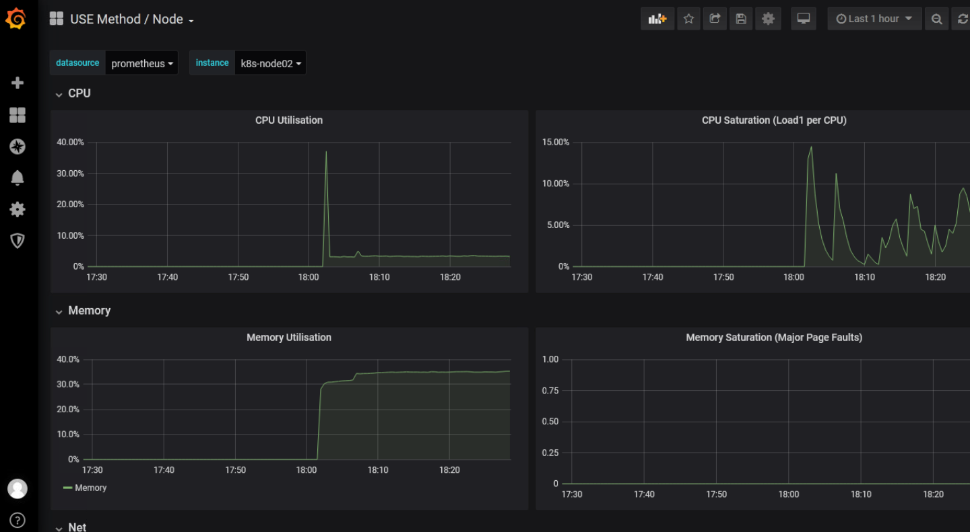Image resolution: width=970 pixels, height=532 pixels.
Task: Click the 1.00 axis label on Memory Saturation
Action: pyautogui.click(x=550, y=360)
